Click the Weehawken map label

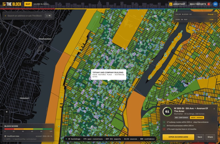[x=45, y=39]
